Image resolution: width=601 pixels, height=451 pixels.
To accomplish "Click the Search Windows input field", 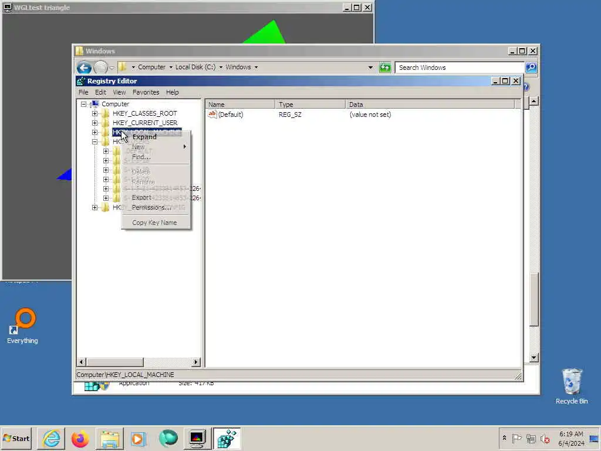I will (459, 68).
